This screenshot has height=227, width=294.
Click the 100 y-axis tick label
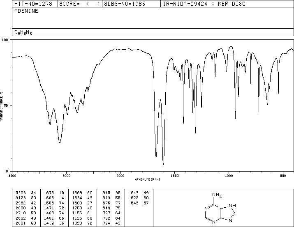5,40
